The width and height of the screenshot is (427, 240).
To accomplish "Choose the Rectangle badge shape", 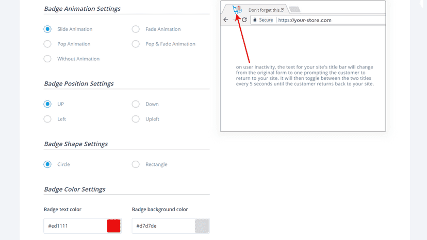I will pyautogui.click(x=136, y=164).
